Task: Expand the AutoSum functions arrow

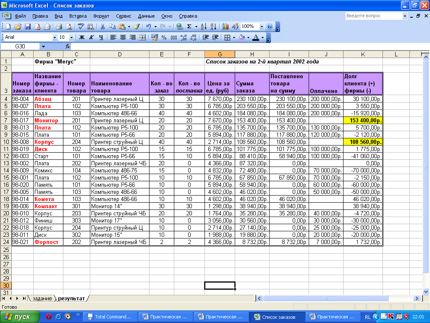Action: (x=196, y=26)
